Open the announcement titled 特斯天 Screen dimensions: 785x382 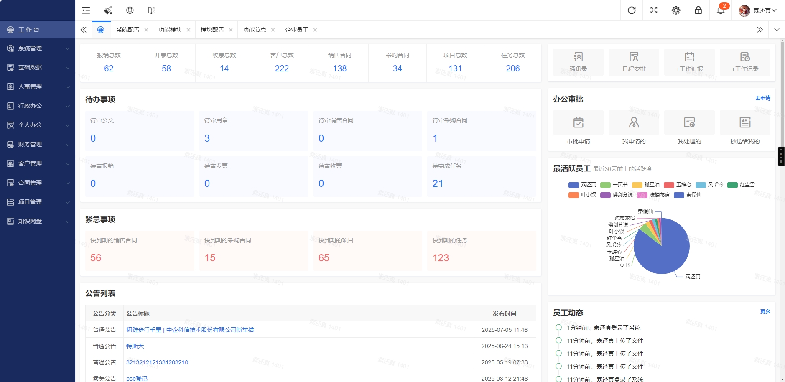tap(135, 346)
